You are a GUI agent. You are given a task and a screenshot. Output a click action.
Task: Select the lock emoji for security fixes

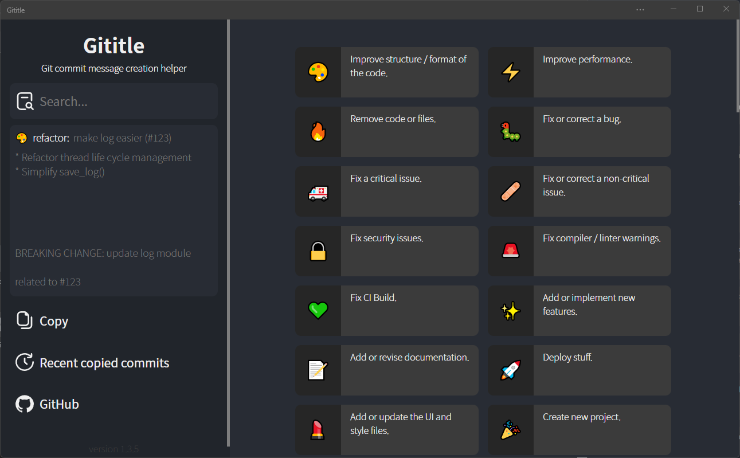[x=318, y=251]
